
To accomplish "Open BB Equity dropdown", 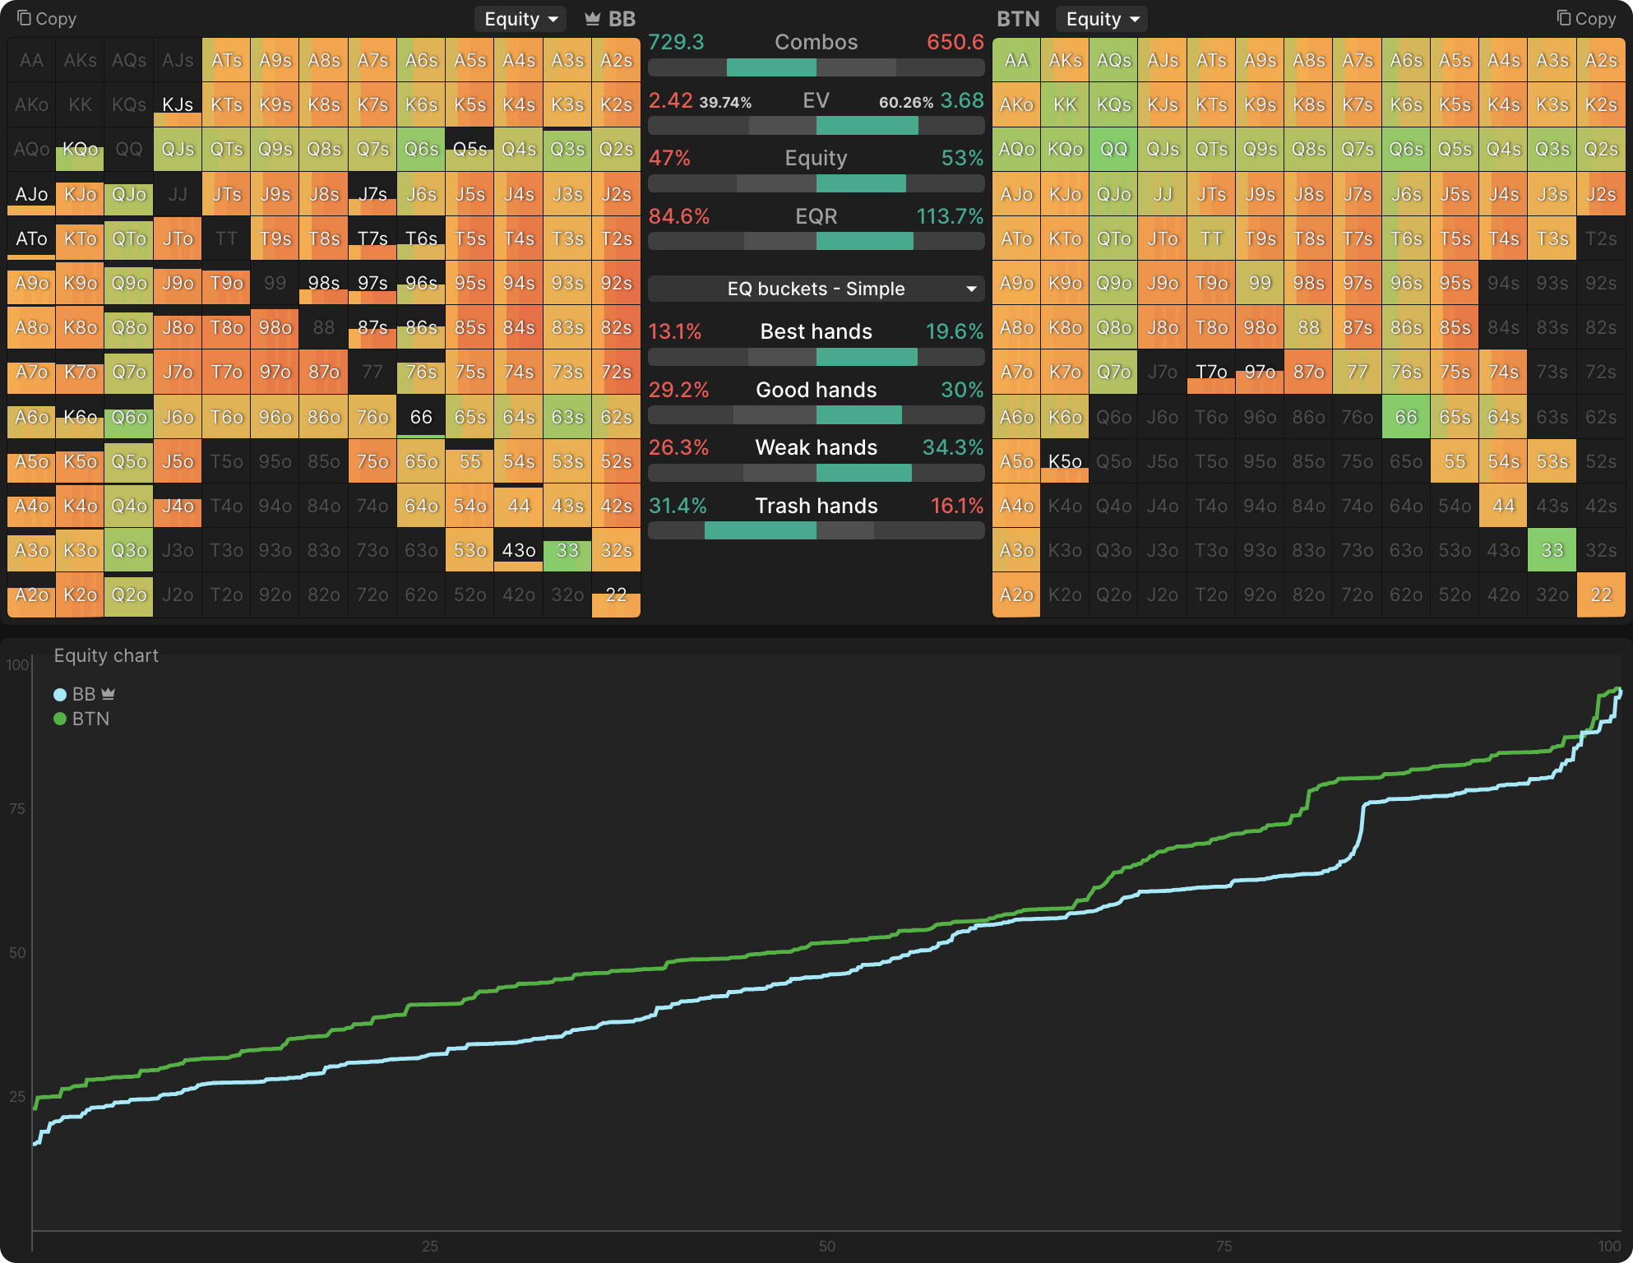I will click(x=521, y=19).
